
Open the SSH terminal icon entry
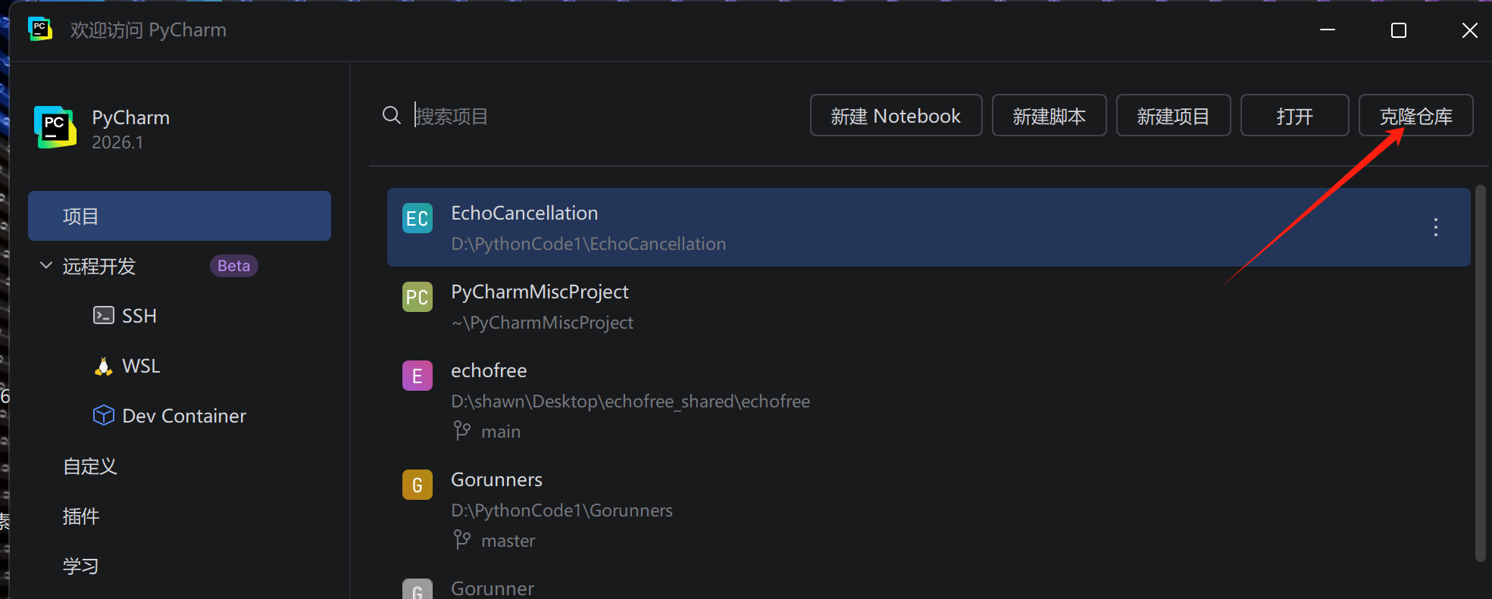tap(103, 315)
